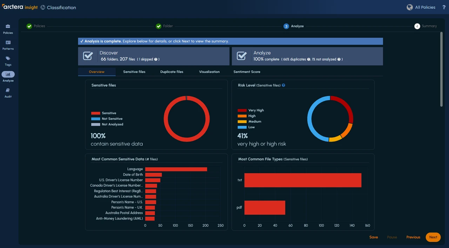Open the Audit section
This screenshot has width=449, height=248.
[8, 93]
